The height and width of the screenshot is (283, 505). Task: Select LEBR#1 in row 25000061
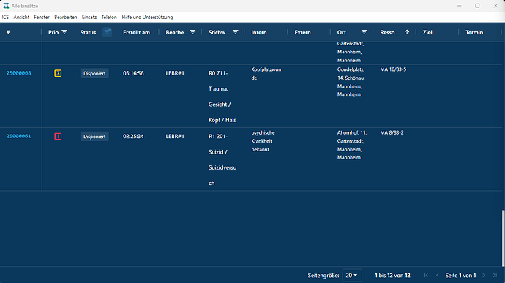[175, 137]
